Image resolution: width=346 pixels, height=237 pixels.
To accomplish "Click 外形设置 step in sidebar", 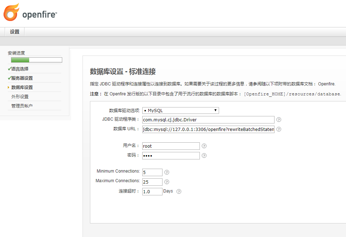I will (x=20, y=97).
